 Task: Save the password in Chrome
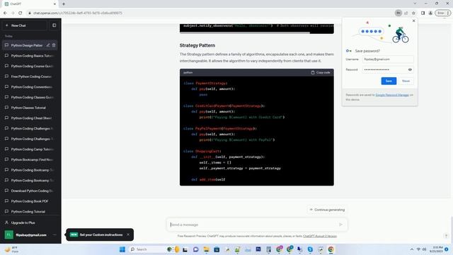[389, 81]
